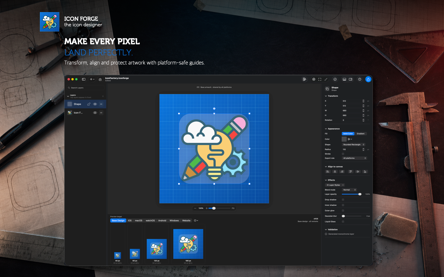Click the platform variants icon in toolbar
This screenshot has height=277, width=444.
[304, 79]
